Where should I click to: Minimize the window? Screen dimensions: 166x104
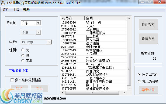tap(142, 2)
